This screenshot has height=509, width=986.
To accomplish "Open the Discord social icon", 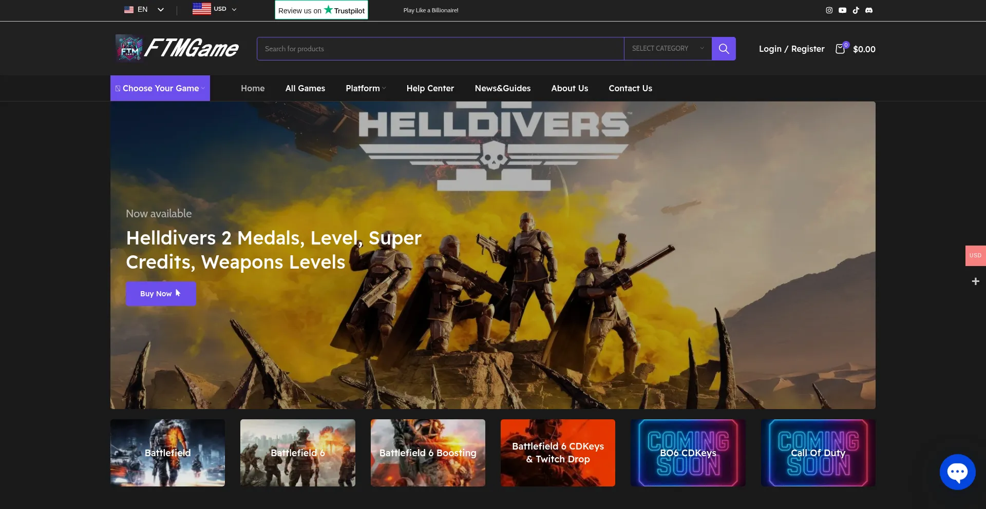I will click(869, 10).
